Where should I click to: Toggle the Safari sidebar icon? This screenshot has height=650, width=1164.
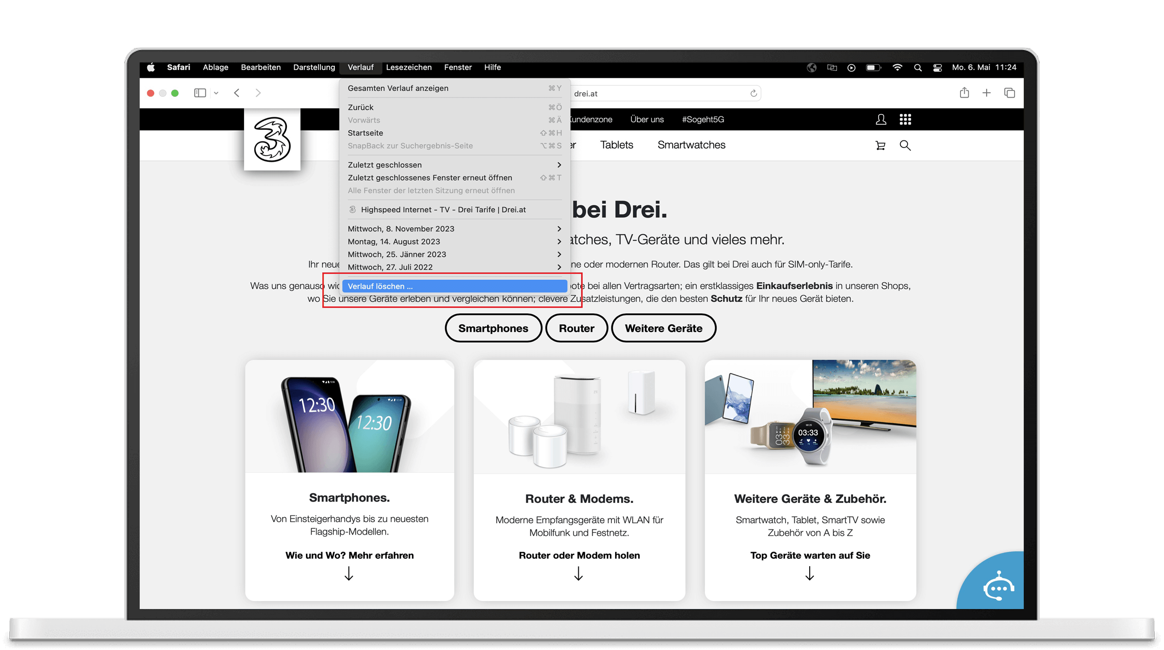(200, 93)
